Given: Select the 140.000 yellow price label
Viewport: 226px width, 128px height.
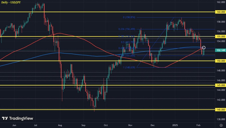Looking at the screenshot, I should coord(220,110).
